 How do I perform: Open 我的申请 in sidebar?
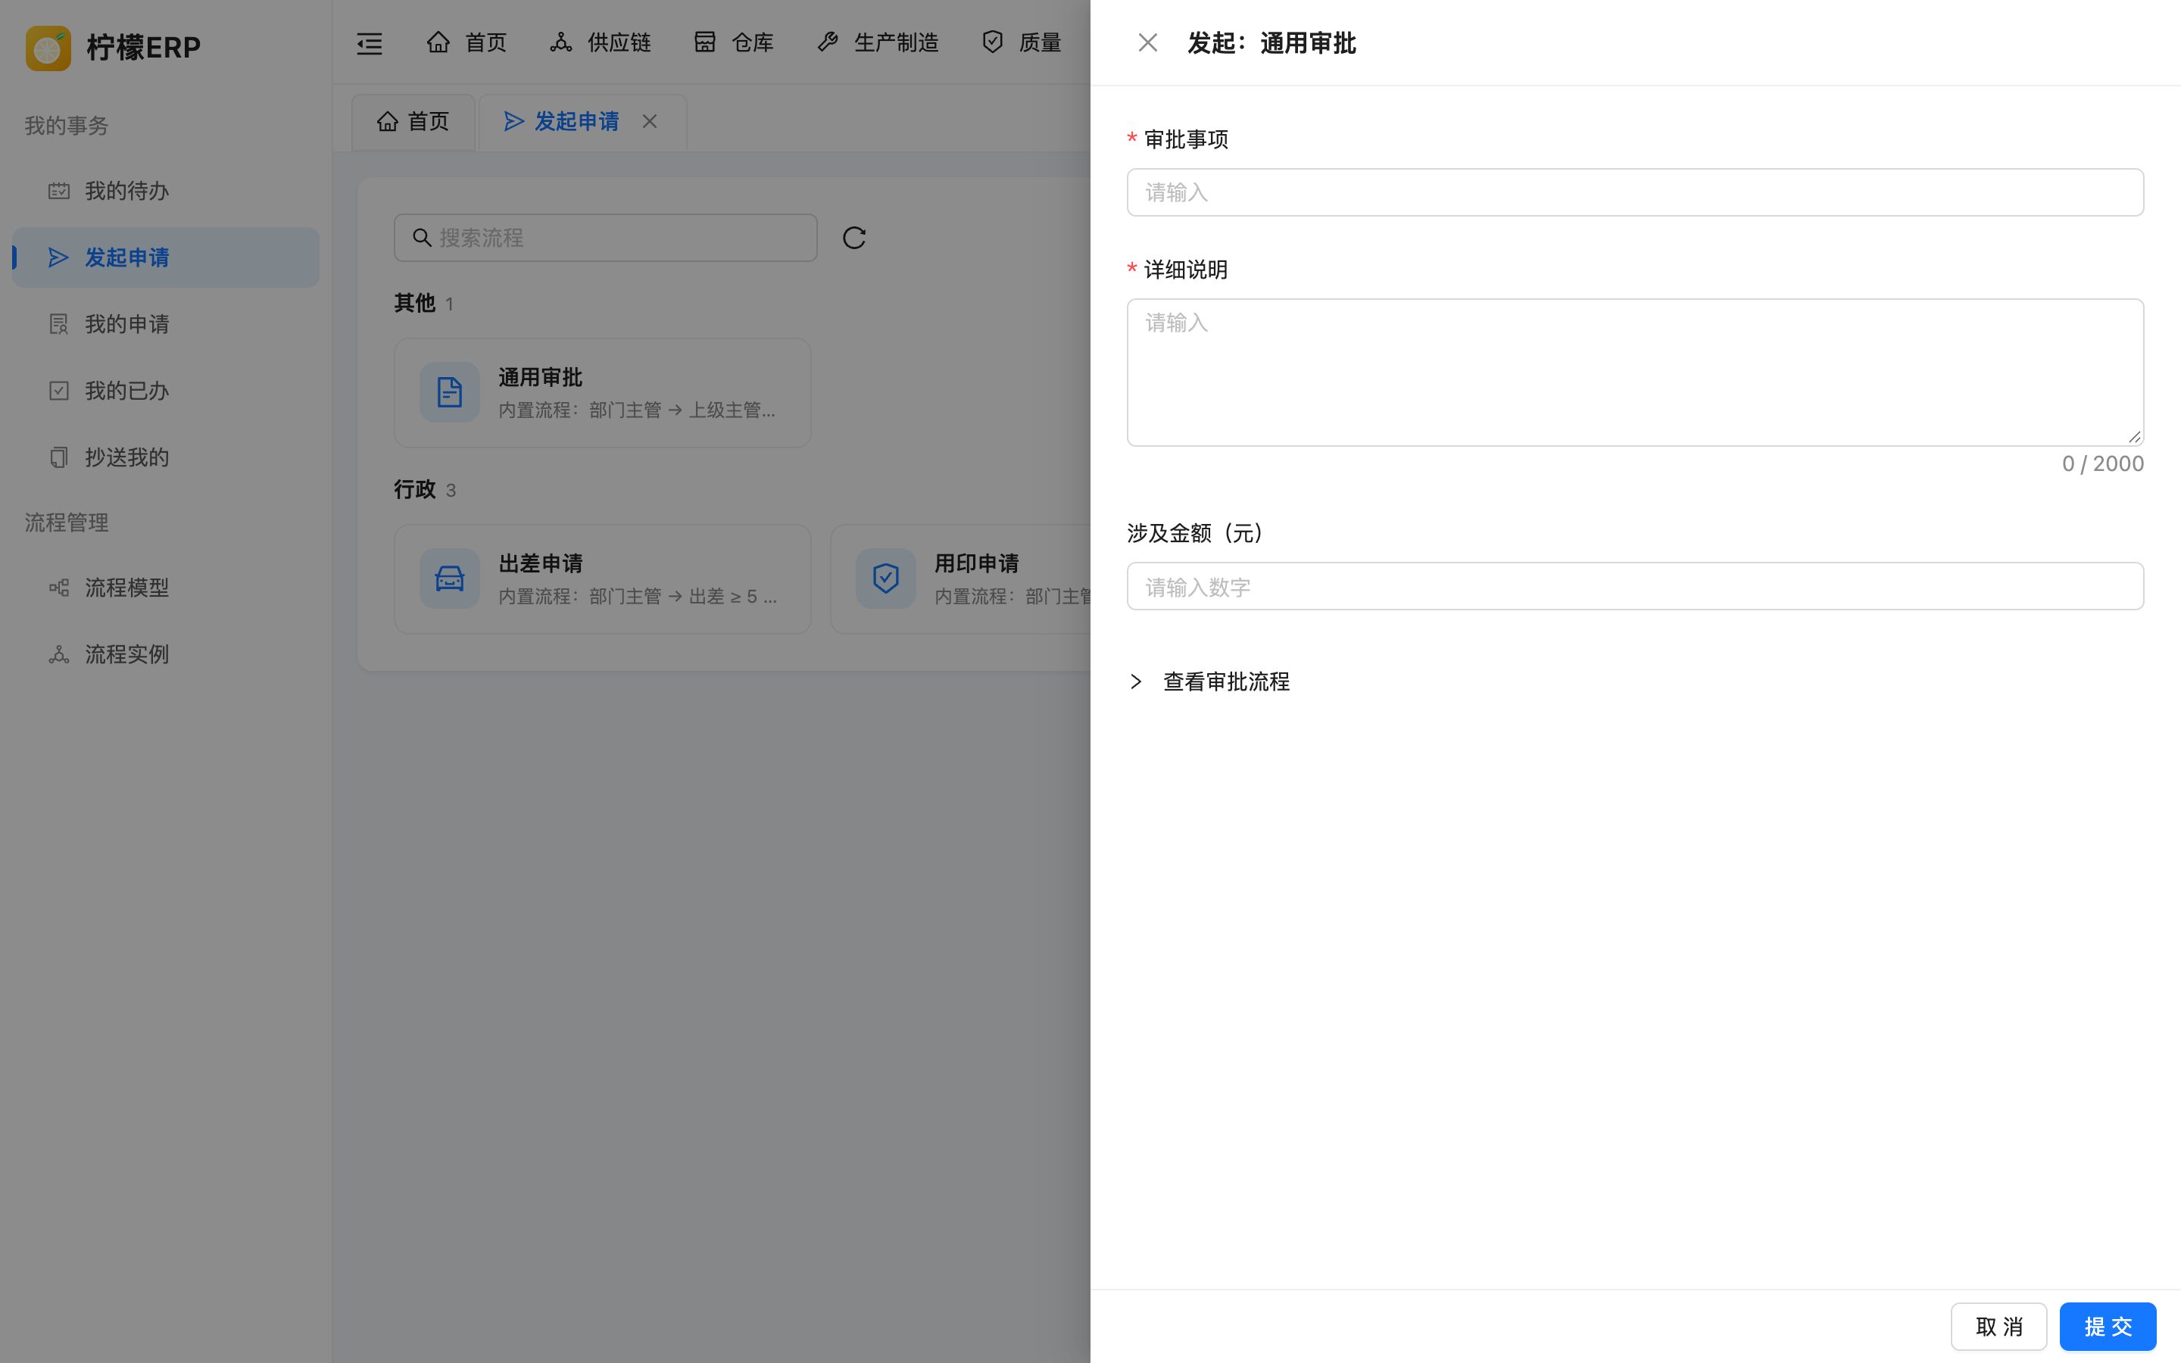coord(166,325)
